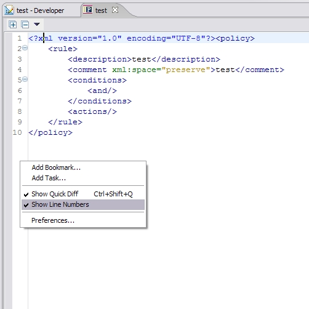Collapse the rule element fold on line 2
Image resolution: width=309 pixels, height=309 pixels.
click(x=25, y=48)
